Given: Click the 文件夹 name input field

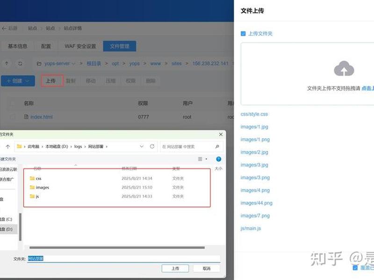Looking at the screenshot, I should (x=124, y=259).
